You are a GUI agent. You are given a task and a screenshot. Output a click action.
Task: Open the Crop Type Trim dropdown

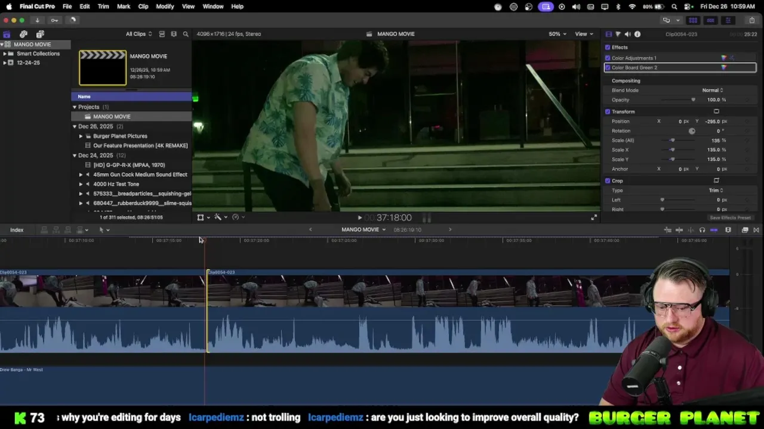coord(716,190)
